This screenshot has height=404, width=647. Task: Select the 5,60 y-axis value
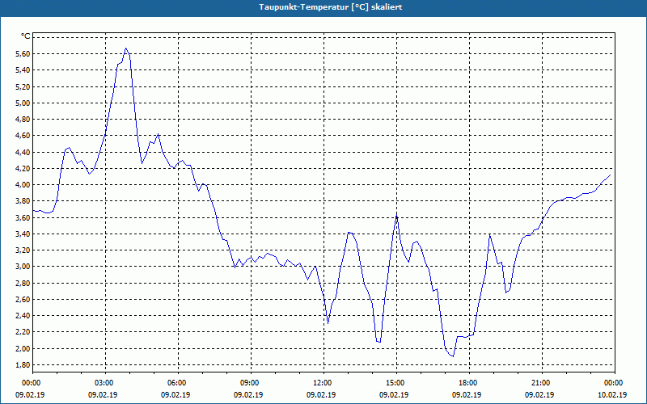[23, 53]
